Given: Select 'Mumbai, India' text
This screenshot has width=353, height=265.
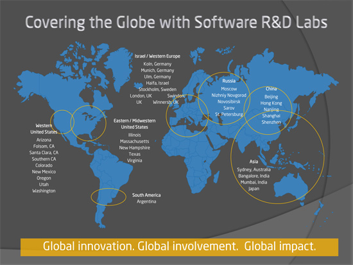Looking at the screenshot, I should [254, 182].
